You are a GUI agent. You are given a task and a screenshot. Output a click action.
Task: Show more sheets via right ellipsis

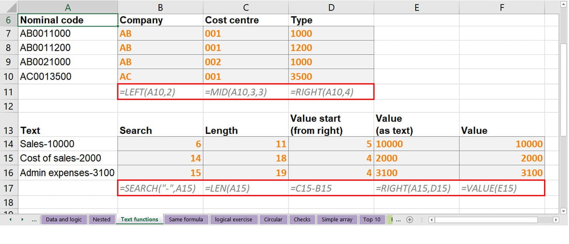(398, 220)
